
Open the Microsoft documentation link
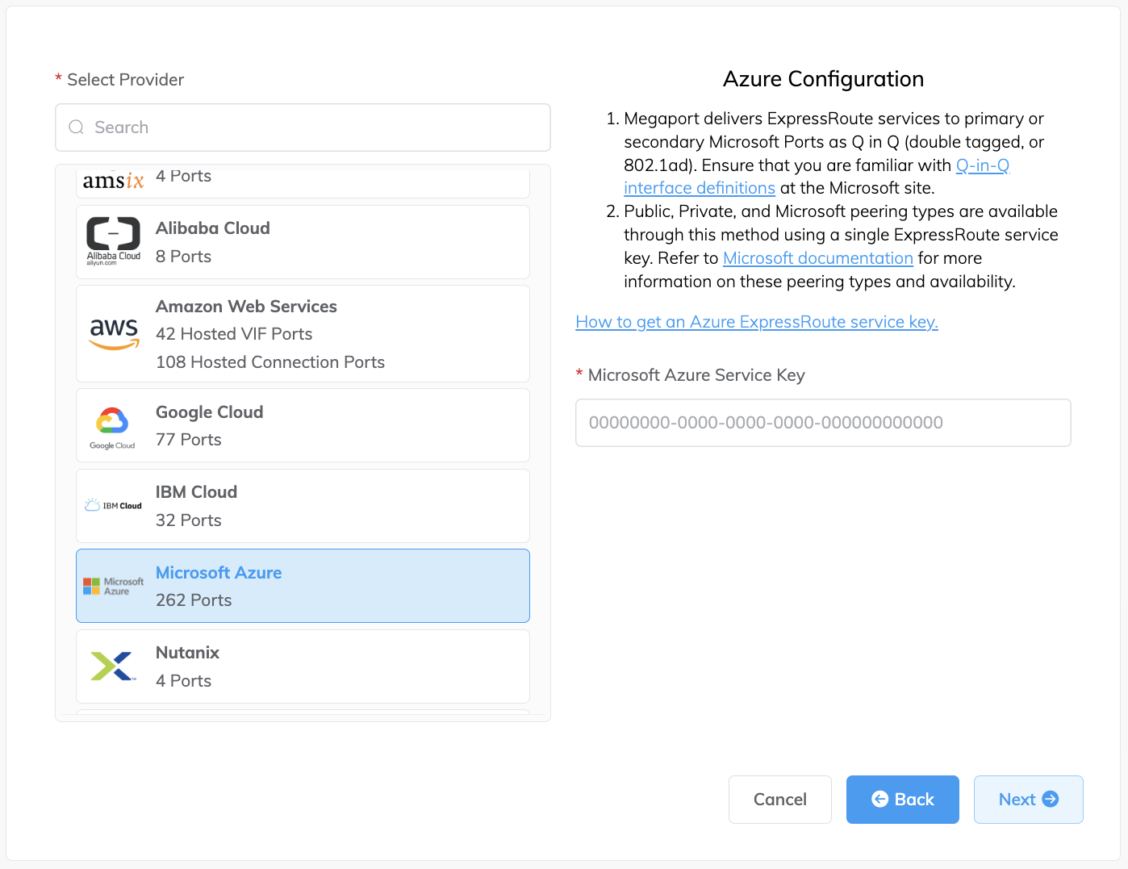[817, 258]
